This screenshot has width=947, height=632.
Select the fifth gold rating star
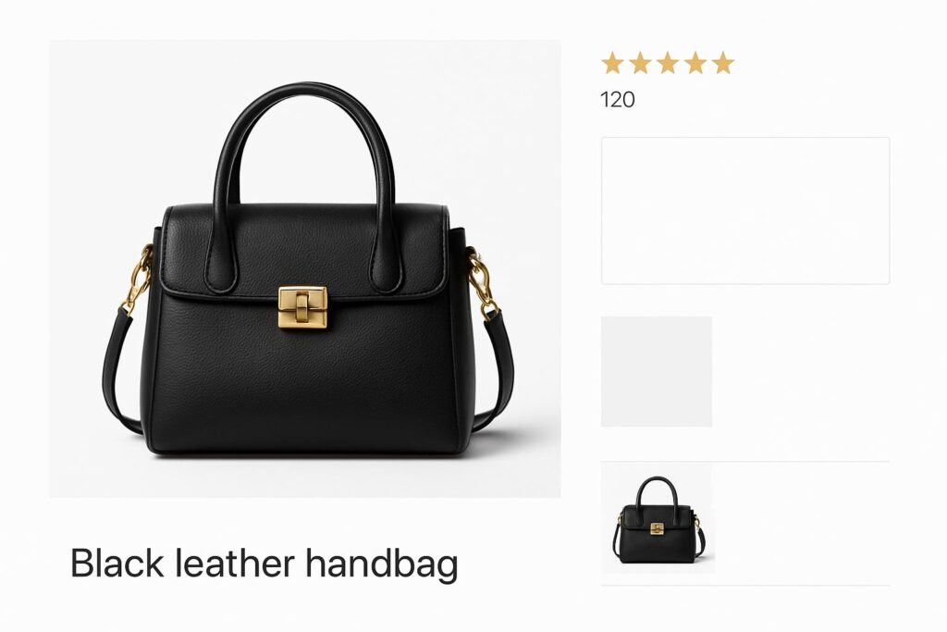(723, 63)
